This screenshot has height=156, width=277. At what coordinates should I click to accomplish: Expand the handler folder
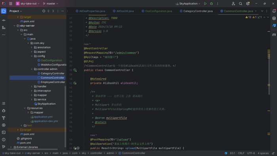pos(32,86)
